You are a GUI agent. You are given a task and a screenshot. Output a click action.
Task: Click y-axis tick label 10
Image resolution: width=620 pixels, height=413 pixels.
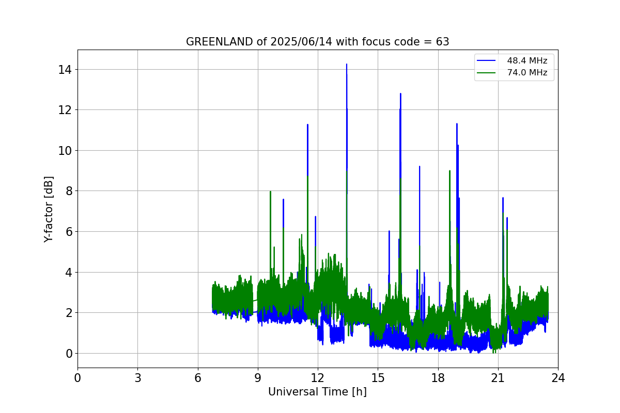point(66,150)
